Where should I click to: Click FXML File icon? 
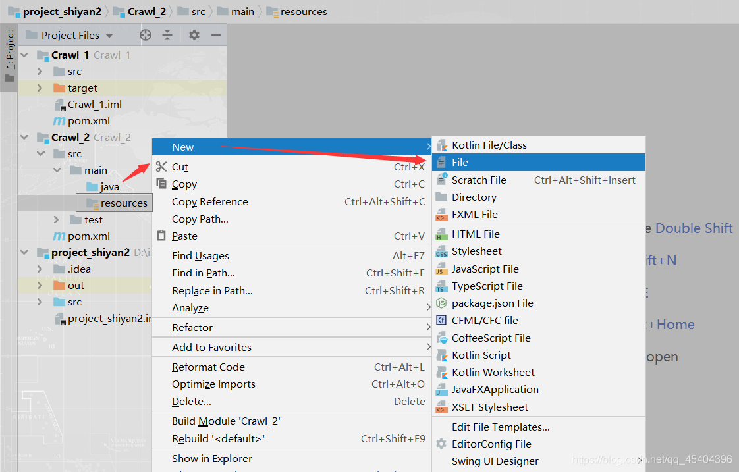click(x=441, y=215)
